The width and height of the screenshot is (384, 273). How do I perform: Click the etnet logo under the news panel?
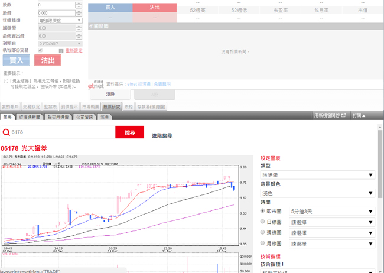96,85
